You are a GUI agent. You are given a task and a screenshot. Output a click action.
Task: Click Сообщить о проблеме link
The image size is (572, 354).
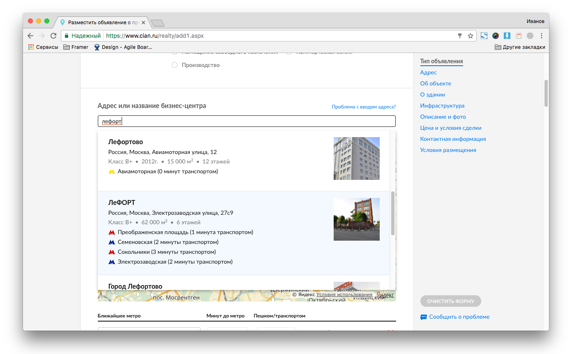(459, 317)
